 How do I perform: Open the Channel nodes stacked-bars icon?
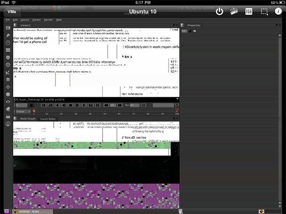[8, 50]
